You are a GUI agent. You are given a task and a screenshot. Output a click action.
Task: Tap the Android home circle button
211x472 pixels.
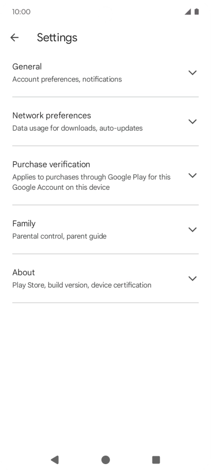(x=106, y=460)
